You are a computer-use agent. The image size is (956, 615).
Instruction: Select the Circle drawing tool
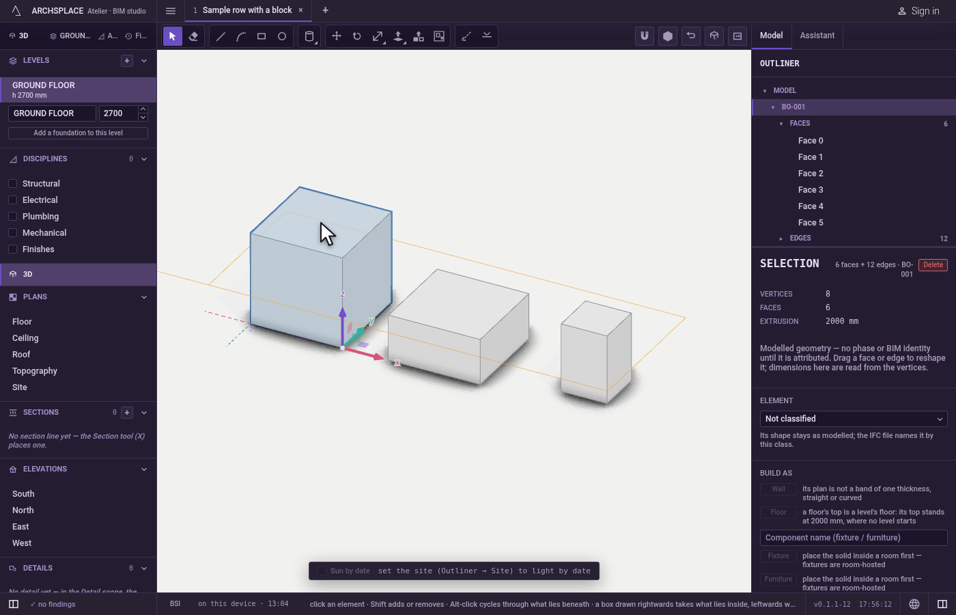(282, 36)
